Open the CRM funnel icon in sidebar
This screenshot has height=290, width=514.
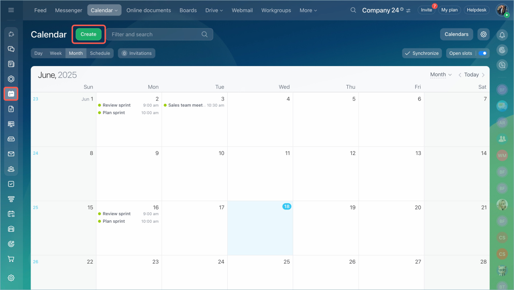[x=11, y=199]
